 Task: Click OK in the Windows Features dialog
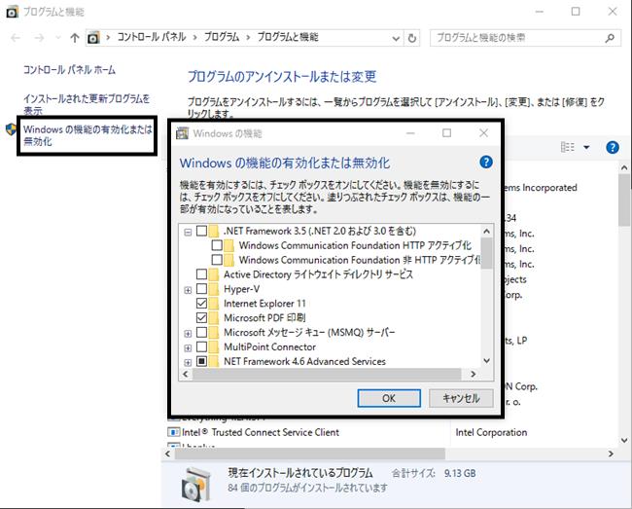pos(389,398)
